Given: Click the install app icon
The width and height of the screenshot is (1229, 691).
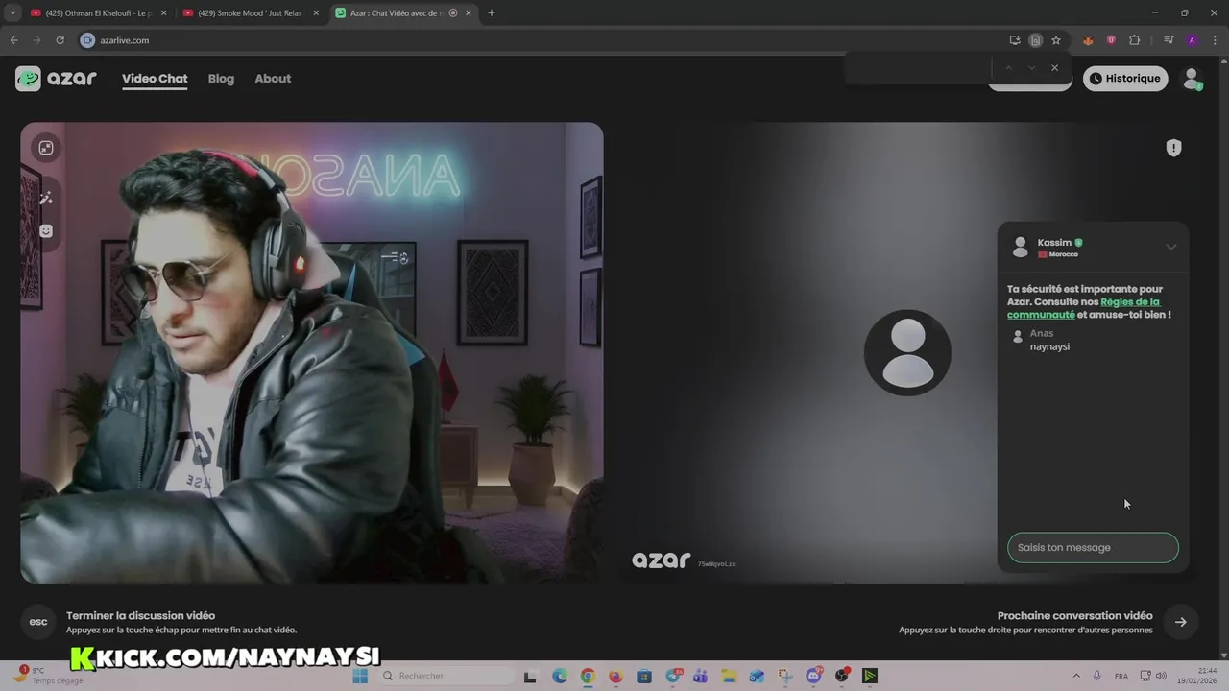Looking at the screenshot, I should [x=1015, y=40].
